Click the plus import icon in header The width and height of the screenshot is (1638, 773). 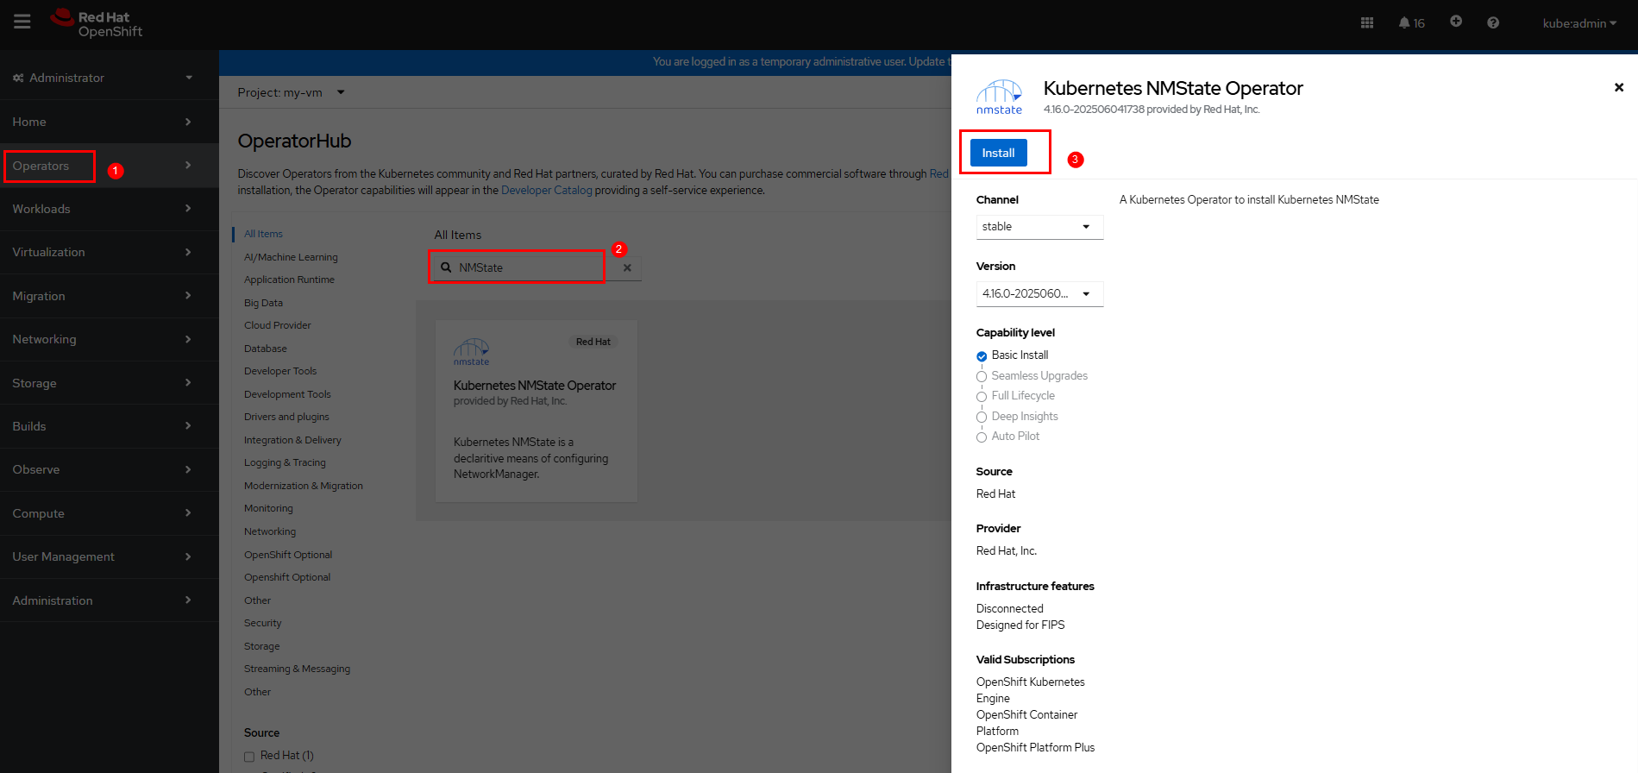(1456, 22)
